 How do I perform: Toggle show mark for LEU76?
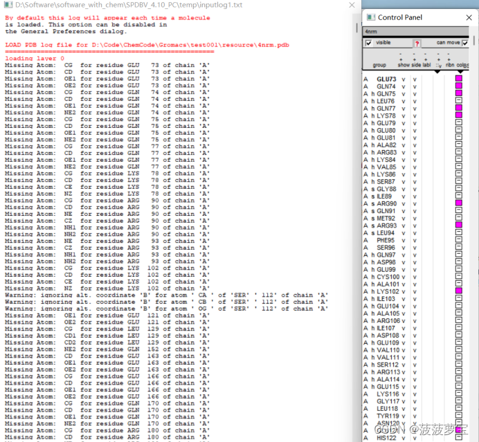(x=404, y=102)
